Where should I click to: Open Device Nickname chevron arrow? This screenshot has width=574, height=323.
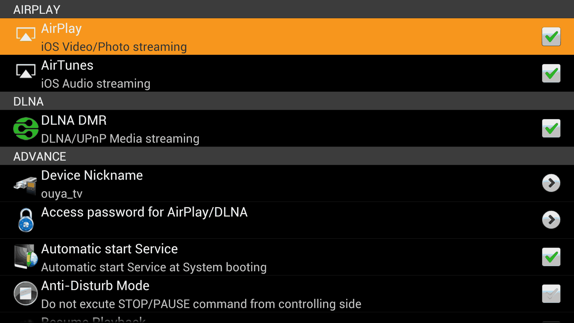click(551, 183)
